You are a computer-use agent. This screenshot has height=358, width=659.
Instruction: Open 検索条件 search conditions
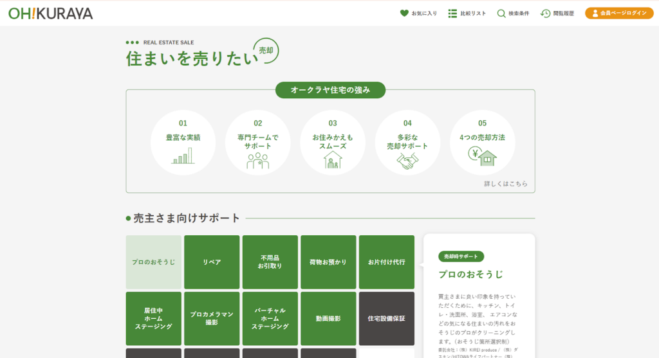(x=513, y=13)
